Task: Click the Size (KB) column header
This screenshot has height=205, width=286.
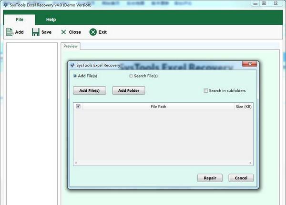Action: point(244,107)
